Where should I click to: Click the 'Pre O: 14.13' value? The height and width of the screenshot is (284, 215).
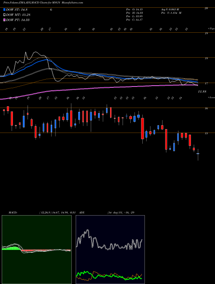(135, 9)
